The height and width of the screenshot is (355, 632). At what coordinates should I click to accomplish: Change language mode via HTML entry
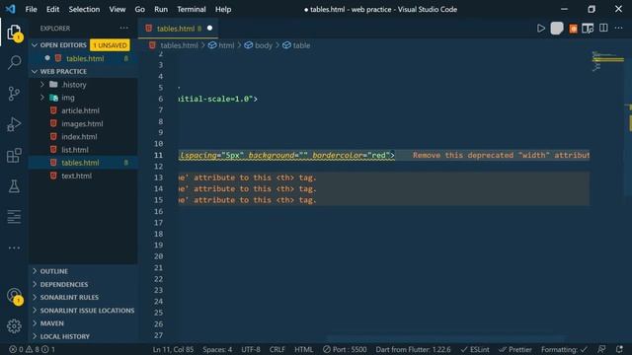coord(303,349)
